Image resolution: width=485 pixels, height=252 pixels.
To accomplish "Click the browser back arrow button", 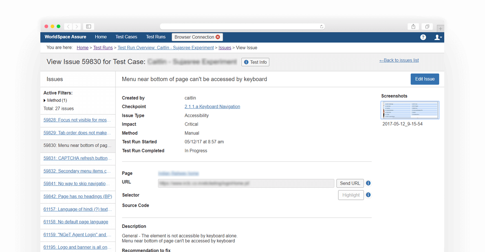I will [x=68, y=27].
